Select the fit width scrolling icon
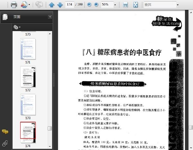 point(125,5)
